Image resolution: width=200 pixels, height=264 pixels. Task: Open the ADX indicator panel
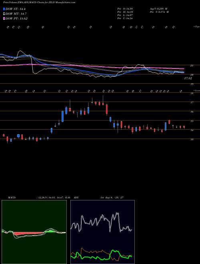tap(102, 232)
